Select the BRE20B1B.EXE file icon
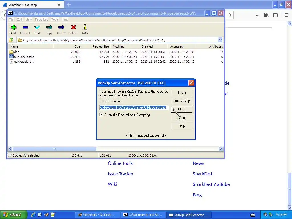 (11, 57)
